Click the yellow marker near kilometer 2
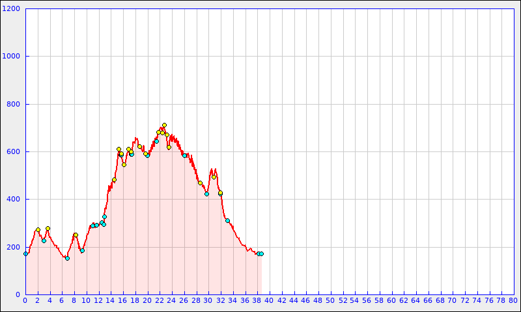Screen dimensions: 521x312 [x=38, y=229]
